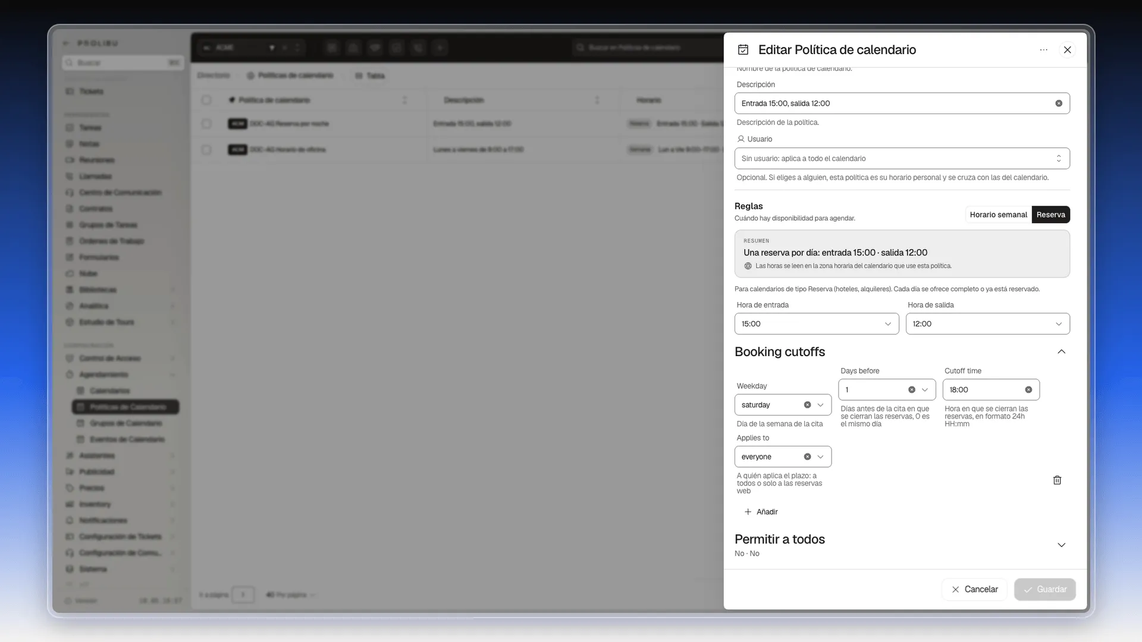
Task: Open the Weekday dropdown chevron
Action: tap(820, 405)
